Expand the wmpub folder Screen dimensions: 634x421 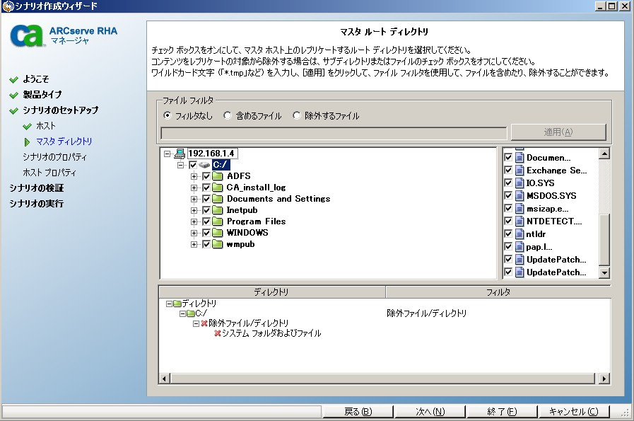point(194,245)
